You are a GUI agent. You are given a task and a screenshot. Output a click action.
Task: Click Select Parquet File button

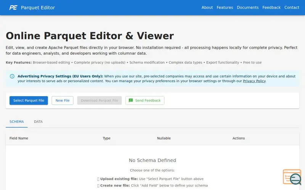pyautogui.click(x=29, y=100)
